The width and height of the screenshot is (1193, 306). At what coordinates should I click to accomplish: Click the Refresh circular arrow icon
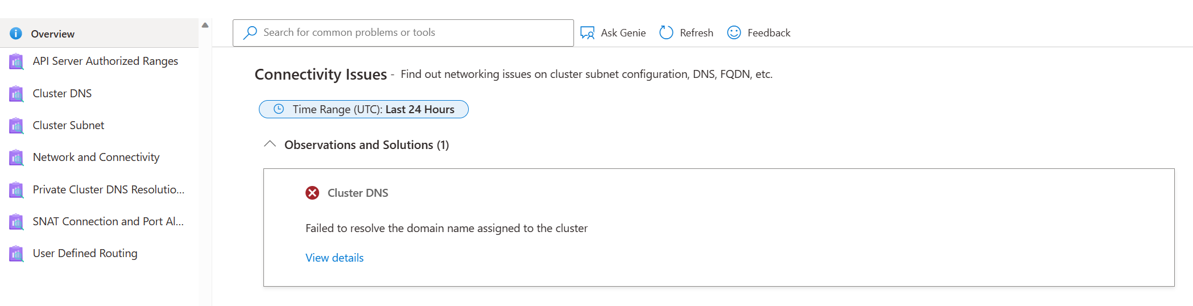point(666,33)
